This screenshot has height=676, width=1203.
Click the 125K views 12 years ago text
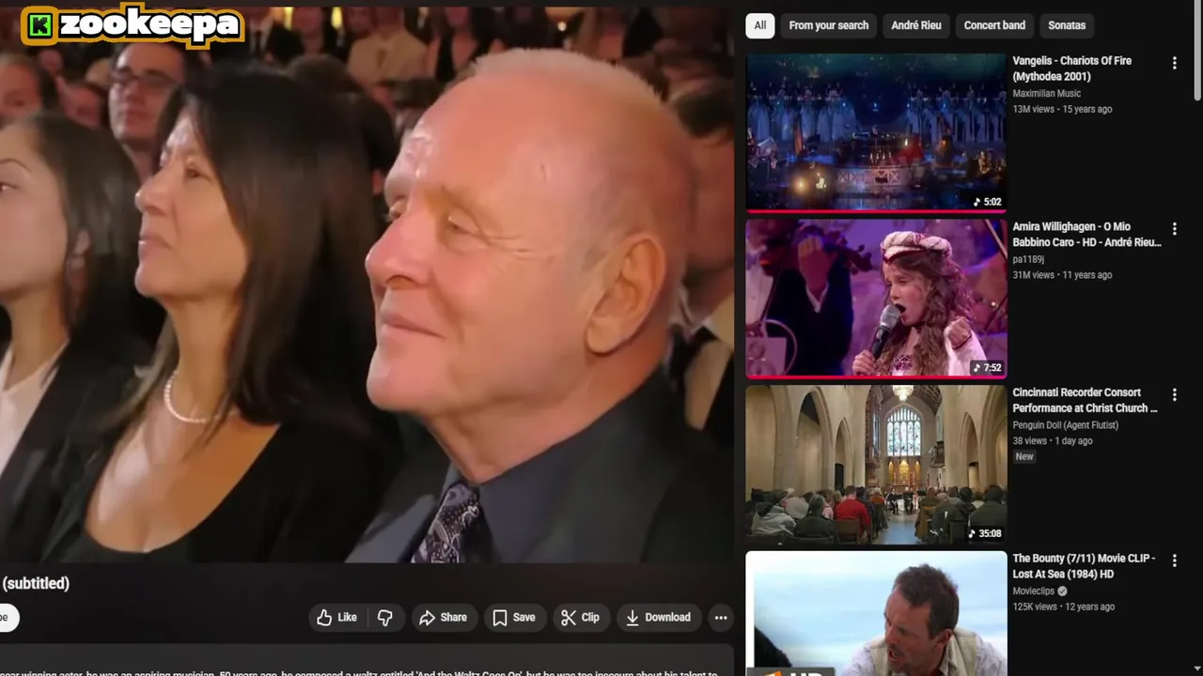click(x=1063, y=607)
